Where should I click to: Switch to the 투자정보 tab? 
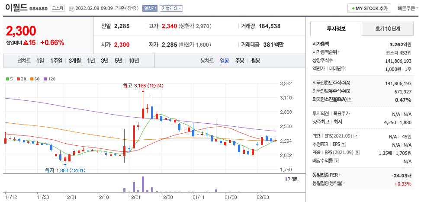coord(336,29)
